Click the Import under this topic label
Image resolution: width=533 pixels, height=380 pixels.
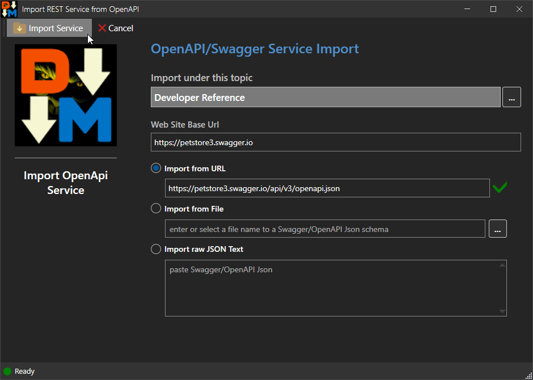pos(201,78)
